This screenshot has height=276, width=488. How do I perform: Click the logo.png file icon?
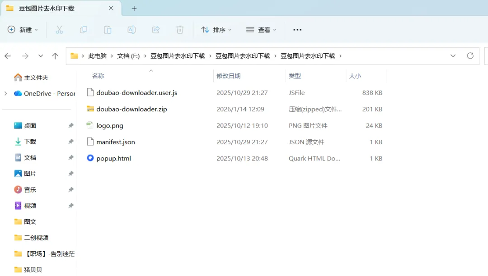[90, 125]
